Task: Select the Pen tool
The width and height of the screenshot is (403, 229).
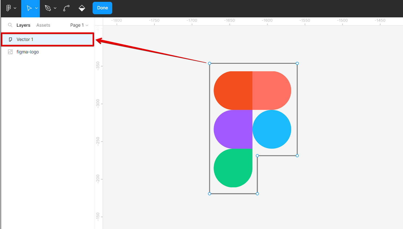Action: tap(48, 8)
